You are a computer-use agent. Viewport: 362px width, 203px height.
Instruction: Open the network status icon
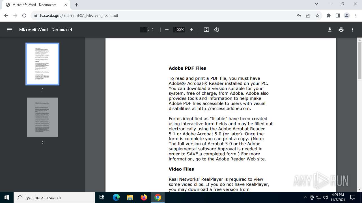pos(319,197)
